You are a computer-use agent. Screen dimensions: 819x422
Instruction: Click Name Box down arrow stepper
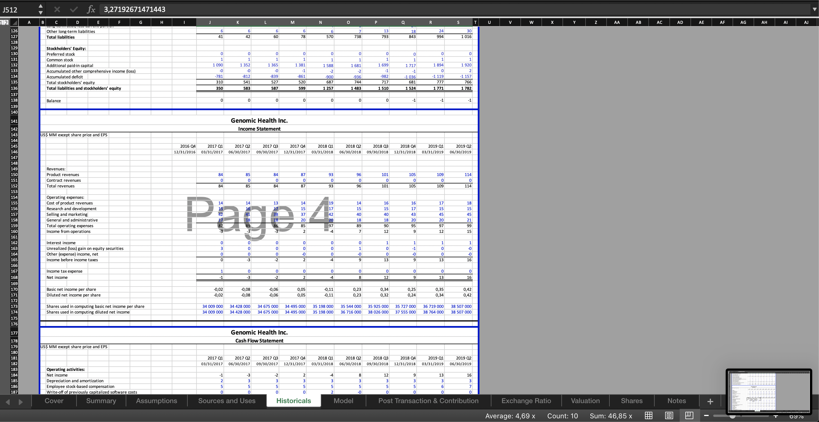pyautogui.click(x=40, y=13)
